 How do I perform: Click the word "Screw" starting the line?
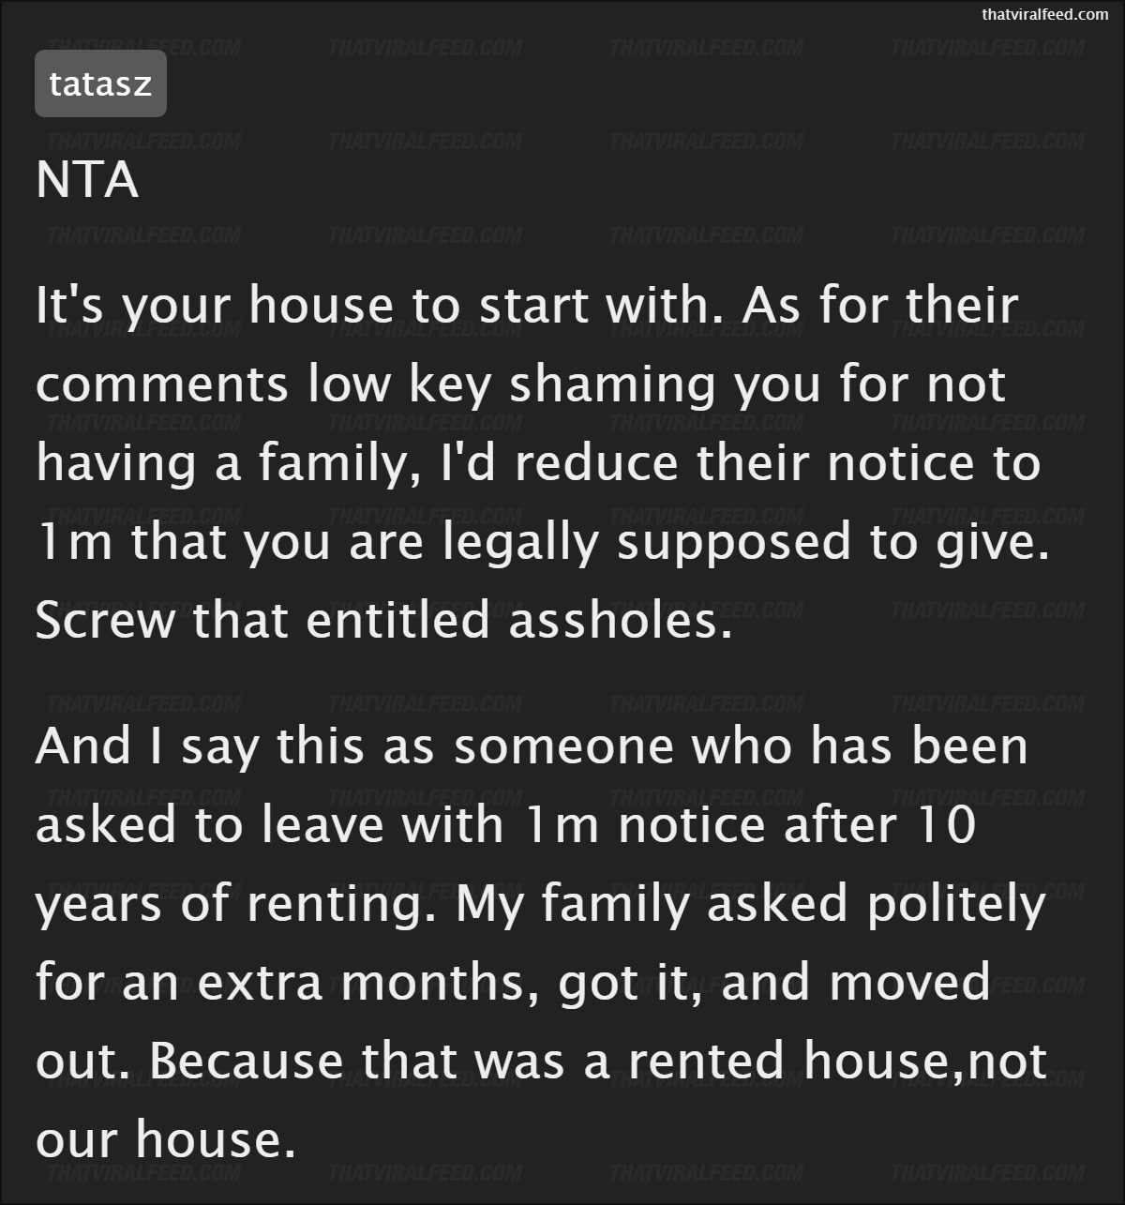[105, 621]
